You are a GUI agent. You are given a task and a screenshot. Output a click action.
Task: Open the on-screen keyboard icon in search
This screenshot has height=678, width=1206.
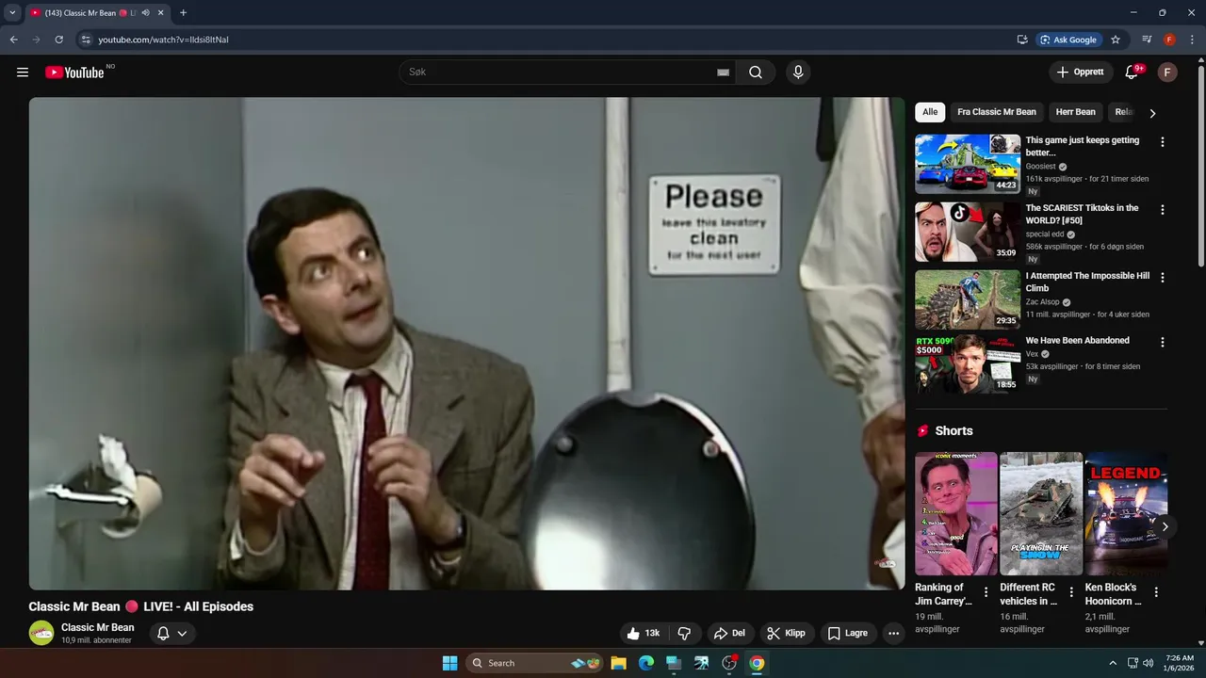tap(724, 73)
